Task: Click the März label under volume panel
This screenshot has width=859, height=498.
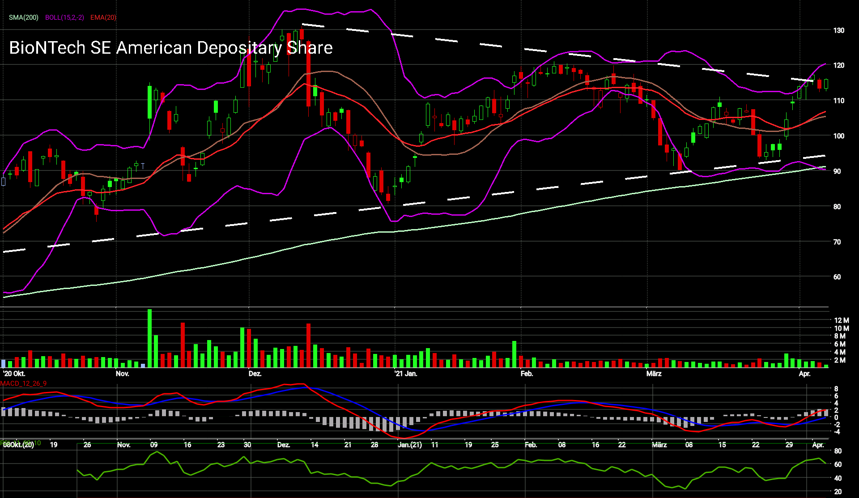Action: pos(654,374)
